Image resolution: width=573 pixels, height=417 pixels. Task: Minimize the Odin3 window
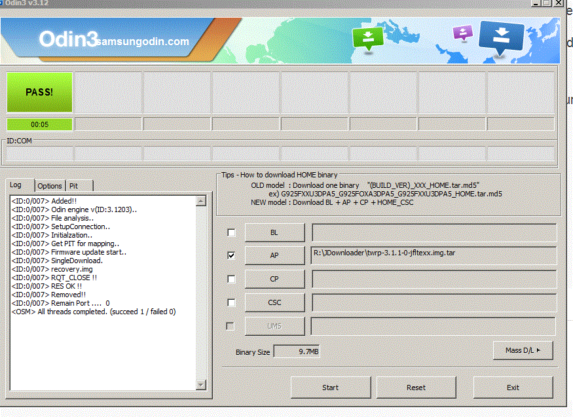(x=536, y=3)
